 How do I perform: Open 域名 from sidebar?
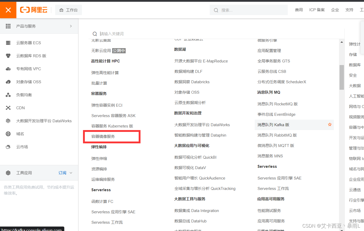(20, 134)
